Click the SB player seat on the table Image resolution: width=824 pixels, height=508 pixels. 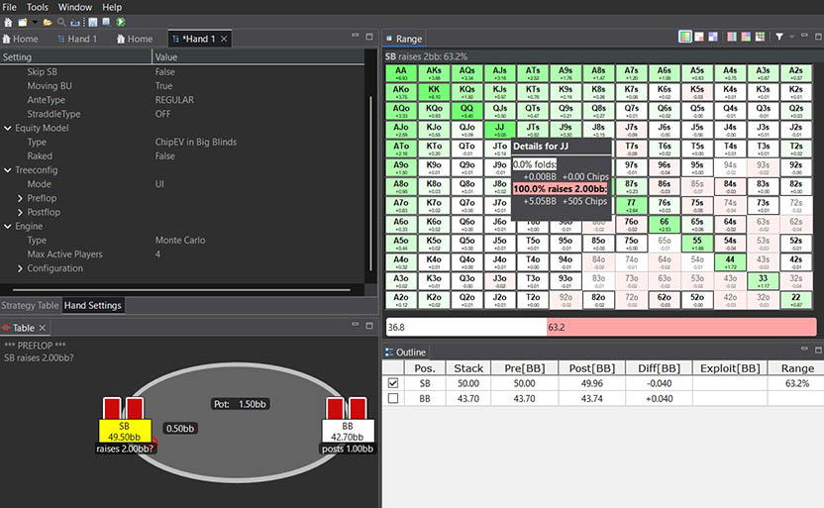125,431
